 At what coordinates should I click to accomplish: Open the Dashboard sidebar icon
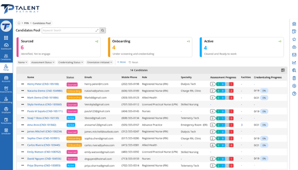coord(6,46)
